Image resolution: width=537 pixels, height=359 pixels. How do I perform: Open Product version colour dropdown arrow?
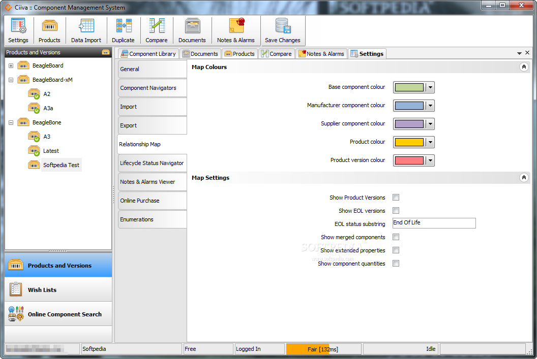point(430,160)
